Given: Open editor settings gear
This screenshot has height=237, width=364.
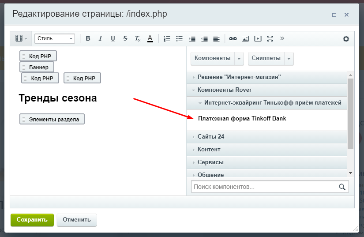Looking at the screenshot, I should pos(346,39).
